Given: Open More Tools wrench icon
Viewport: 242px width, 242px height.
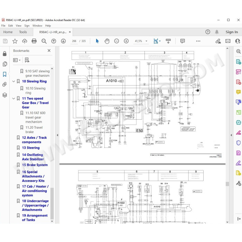Looking at the screenshot, I should point(239,183).
